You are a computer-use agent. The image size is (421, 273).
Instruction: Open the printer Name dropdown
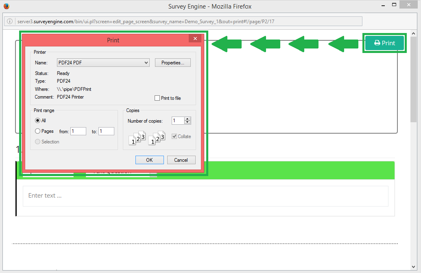[103, 63]
